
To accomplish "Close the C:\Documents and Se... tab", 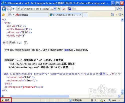I will (80, 15).
